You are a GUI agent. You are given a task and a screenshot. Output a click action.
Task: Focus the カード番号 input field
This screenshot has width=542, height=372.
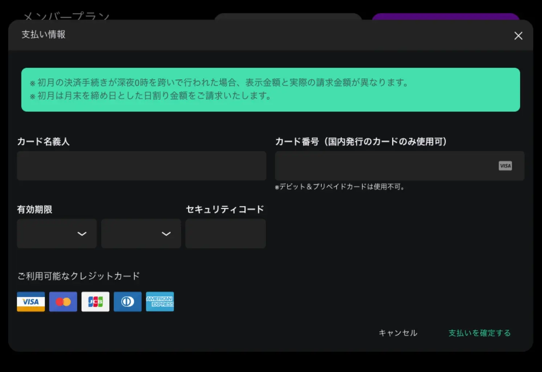coord(400,166)
